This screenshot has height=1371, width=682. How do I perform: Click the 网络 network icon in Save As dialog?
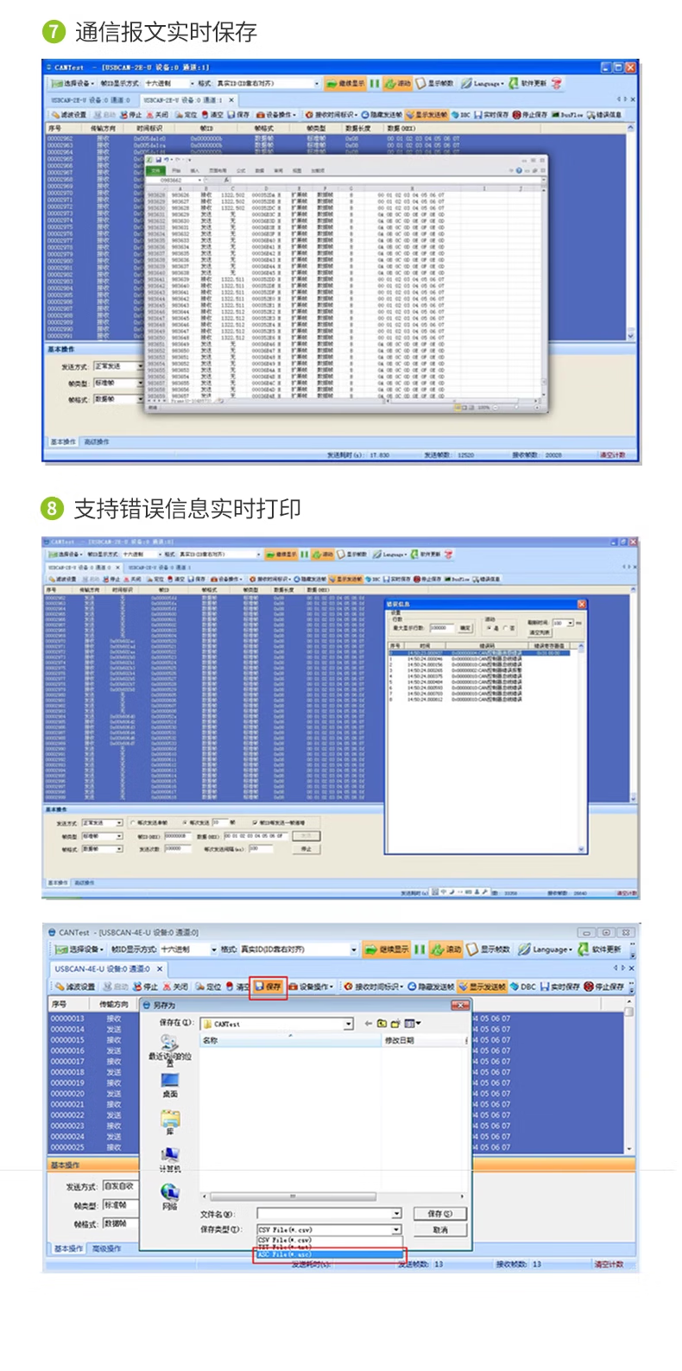[170, 1196]
